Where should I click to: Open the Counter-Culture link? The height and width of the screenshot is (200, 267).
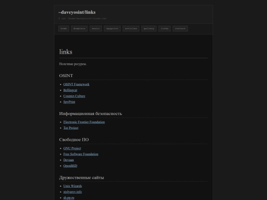pyautogui.click(x=74, y=96)
